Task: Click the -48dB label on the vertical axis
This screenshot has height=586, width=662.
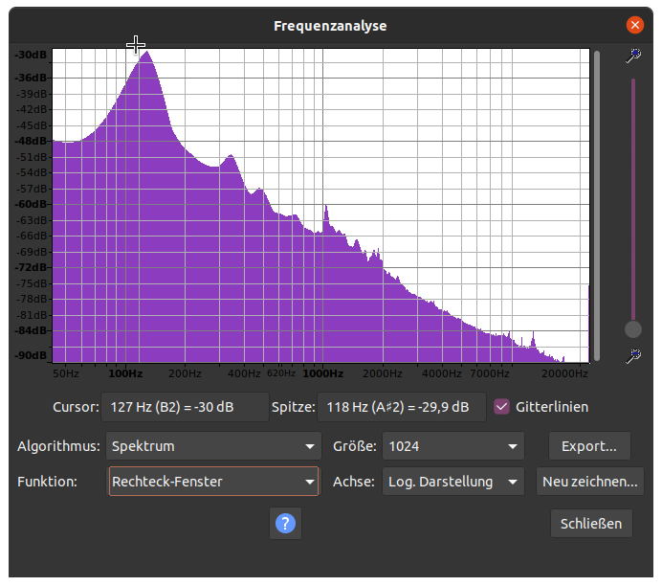Action: pyautogui.click(x=31, y=141)
